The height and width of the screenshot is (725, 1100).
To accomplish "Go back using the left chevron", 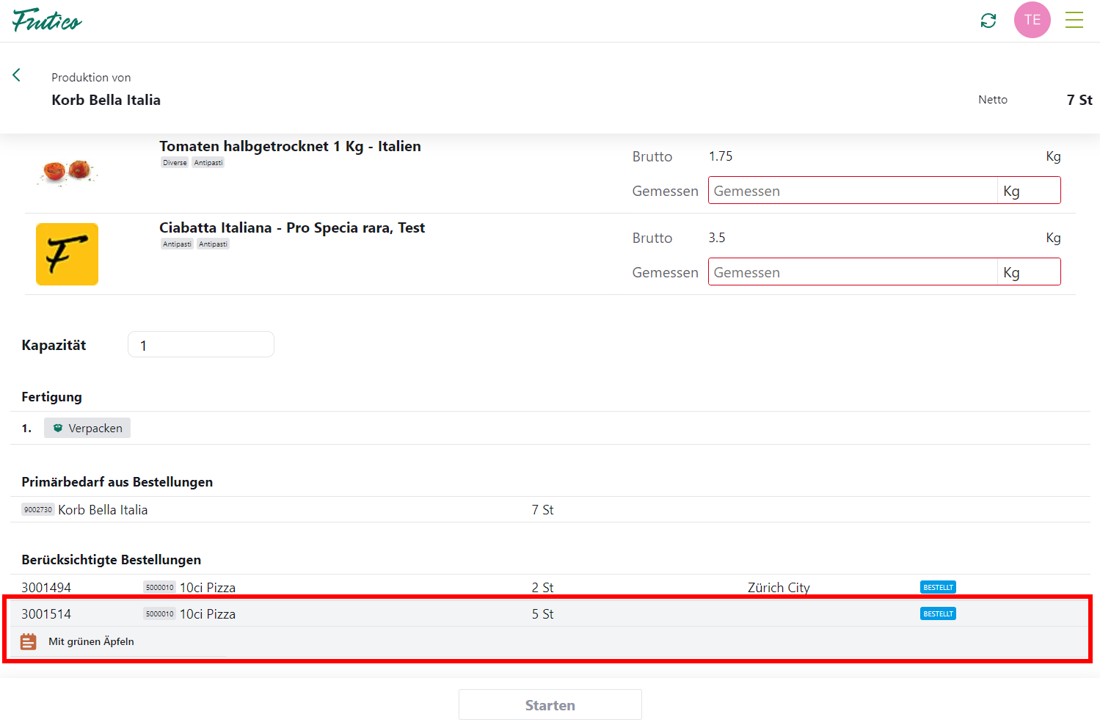I will click(x=16, y=75).
